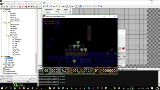Open the Edge browser from taskbar
The width and height of the screenshot is (160, 90).
[x=11, y=88]
